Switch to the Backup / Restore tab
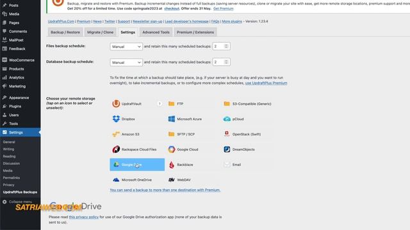 pos(65,33)
